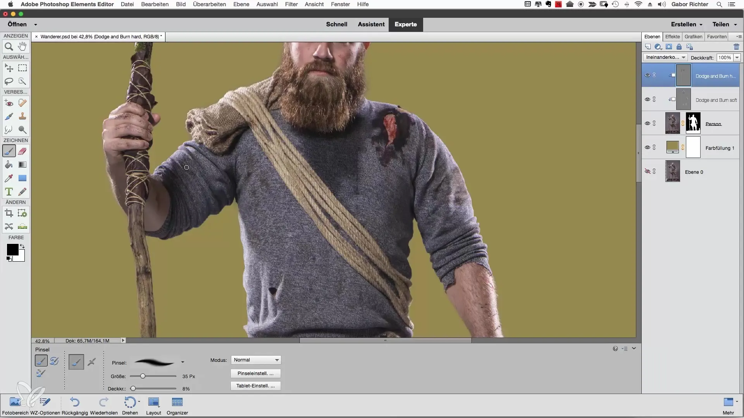This screenshot has height=418, width=744.
Task: Expand the brush preset picker
Action: [183, 363]
